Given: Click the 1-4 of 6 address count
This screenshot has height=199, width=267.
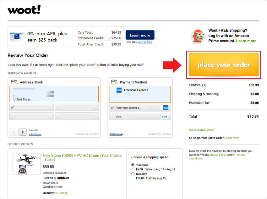Looking at the screenshot, I should pos(33,130).
